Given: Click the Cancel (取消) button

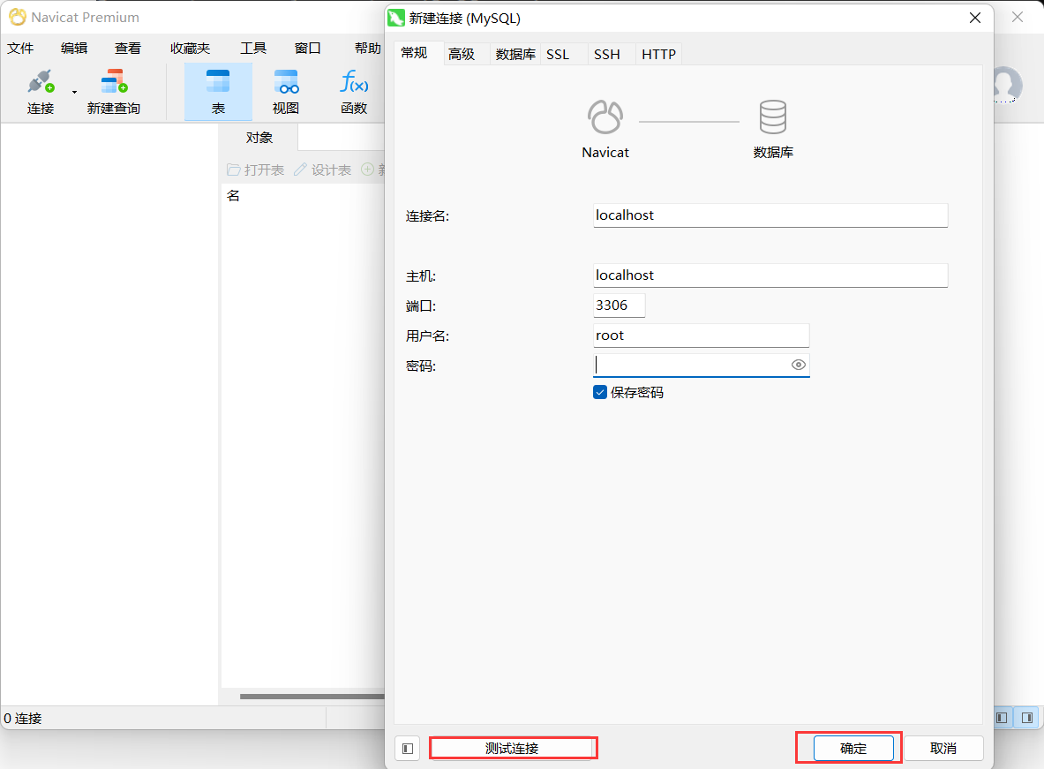Looking at the screenshot, I should click(943, 749).
